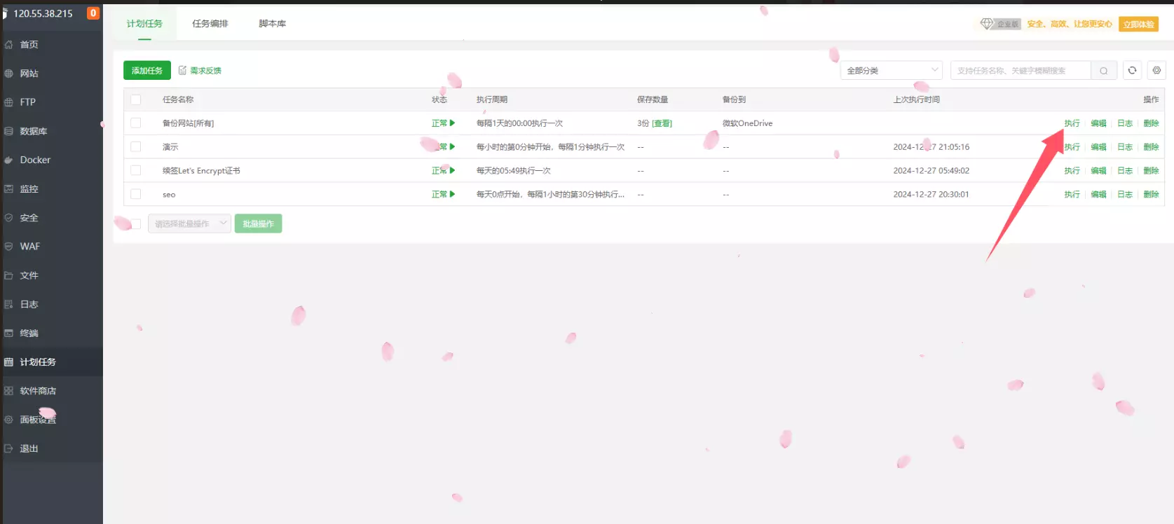Click 编辑 for 备份网站[所有] task
Viewport: 1174px width, 524px height.
pyautogui.click(x=1098, y=123)
